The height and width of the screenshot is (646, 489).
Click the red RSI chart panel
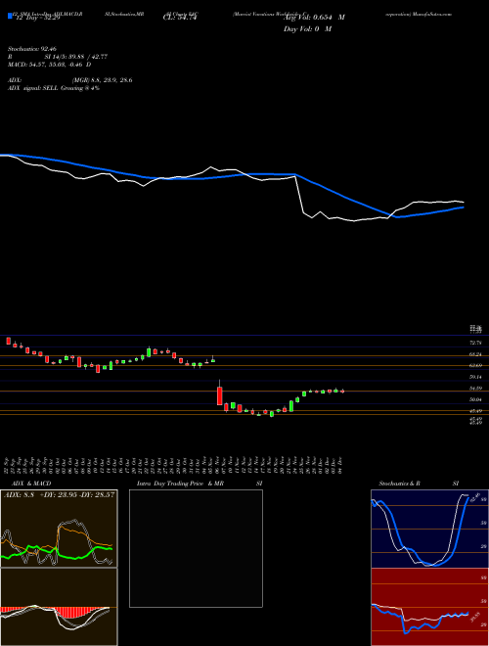(x=429, y=607)
